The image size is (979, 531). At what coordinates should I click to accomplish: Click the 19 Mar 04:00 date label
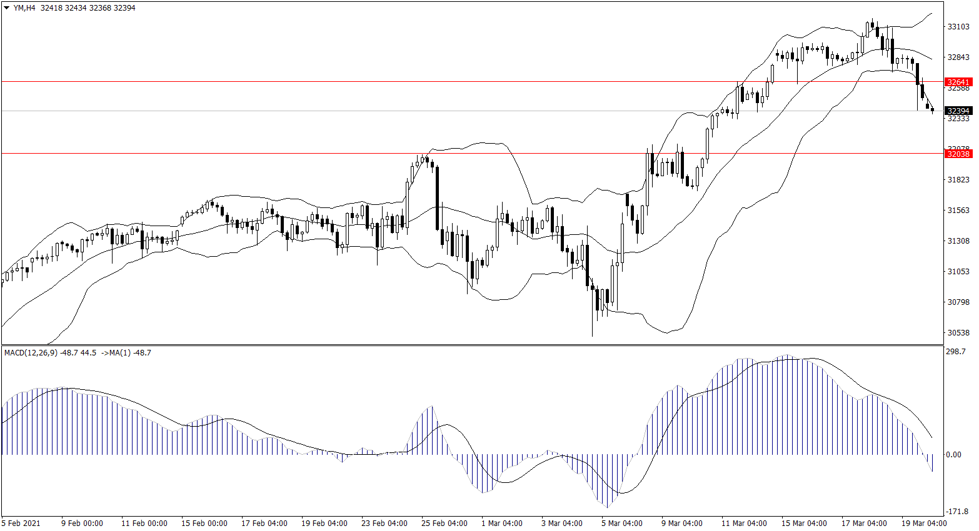coord(923,523)
